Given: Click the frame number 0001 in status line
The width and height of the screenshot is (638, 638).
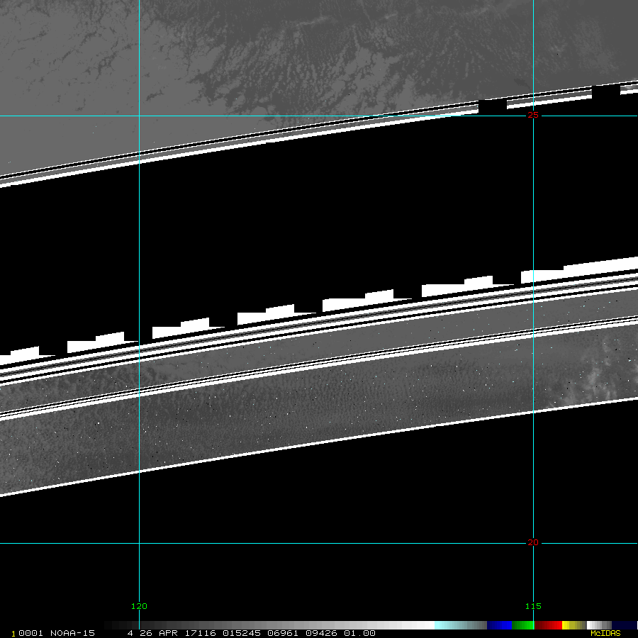Looking at the screenshot, I should (x=31, y=633).
